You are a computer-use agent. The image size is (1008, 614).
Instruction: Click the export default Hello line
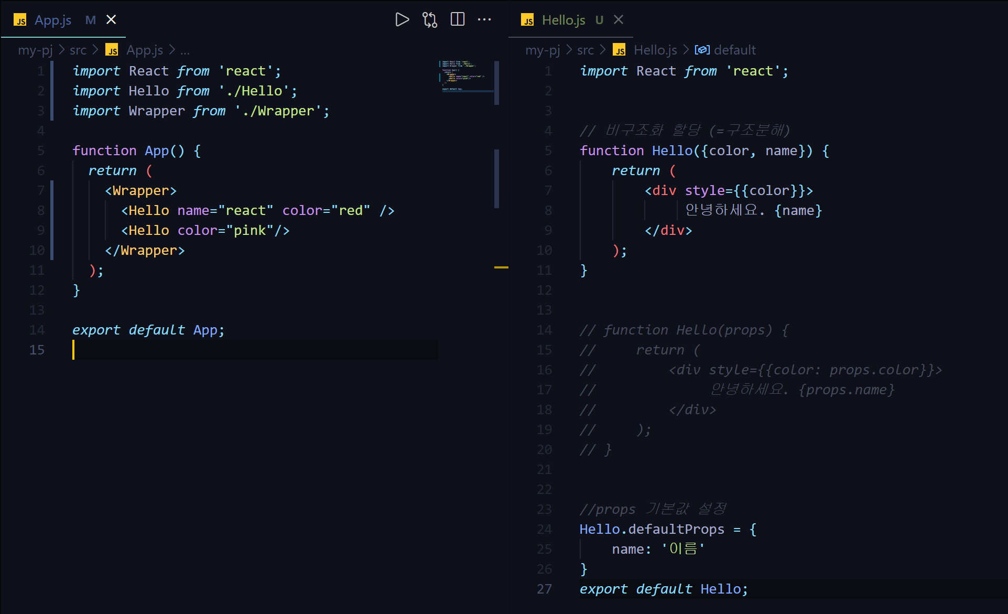(663, 589)
